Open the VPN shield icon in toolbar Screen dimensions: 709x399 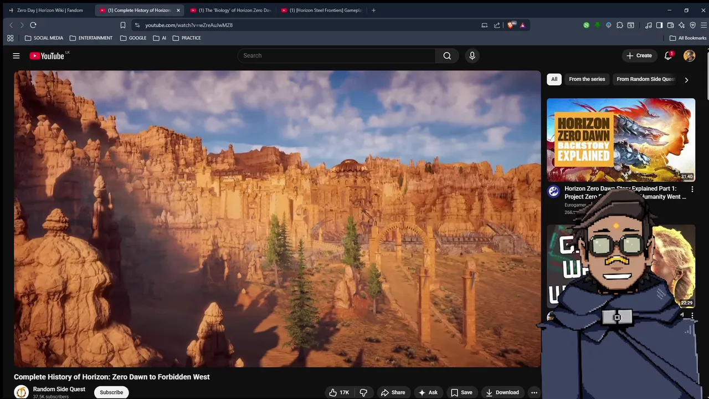pos(692,25)
